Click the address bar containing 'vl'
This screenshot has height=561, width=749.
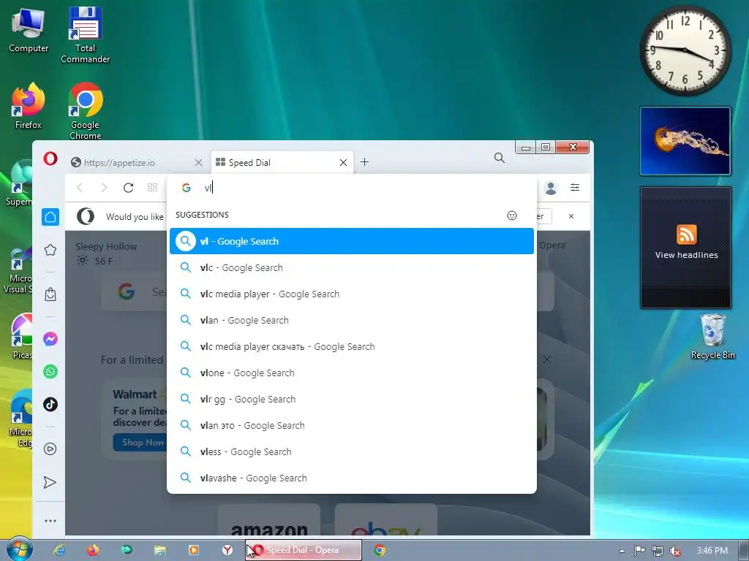tap(352, 188)
